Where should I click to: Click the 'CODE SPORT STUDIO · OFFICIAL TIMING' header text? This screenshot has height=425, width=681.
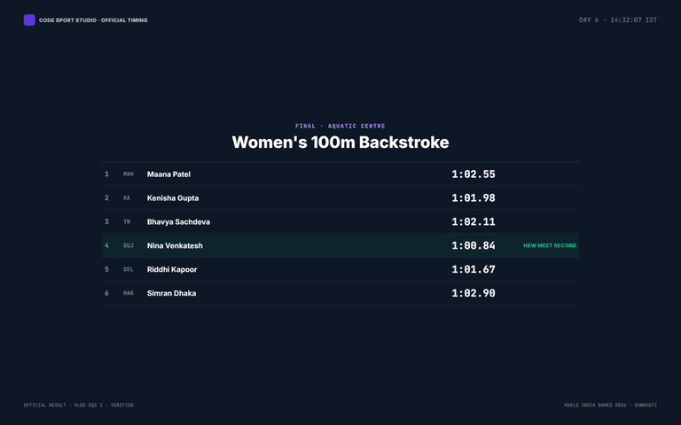pos(93,20)
